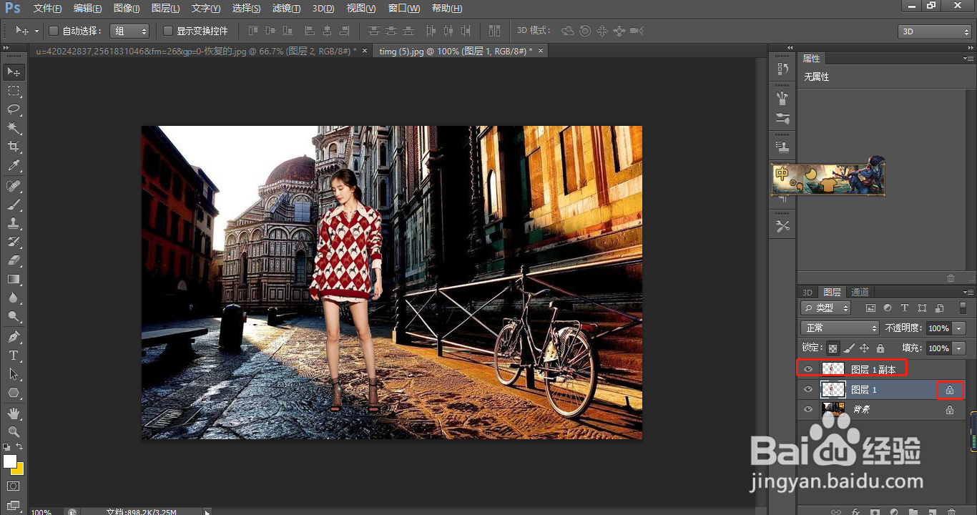Select the Polygon shape tool
The height and width of the screenshot is (515, 977).
pyautogui.click(x=14, y=392)
